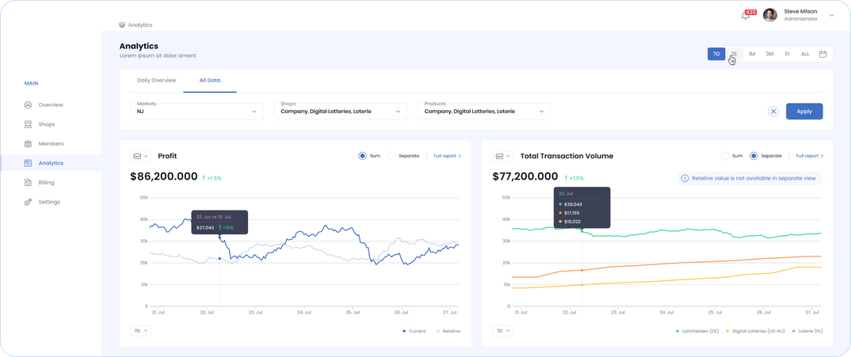Select Separate radio in Profit chart
Viewport: 851px width, 357px height.
pyautogui.click(x=391, y=156)
